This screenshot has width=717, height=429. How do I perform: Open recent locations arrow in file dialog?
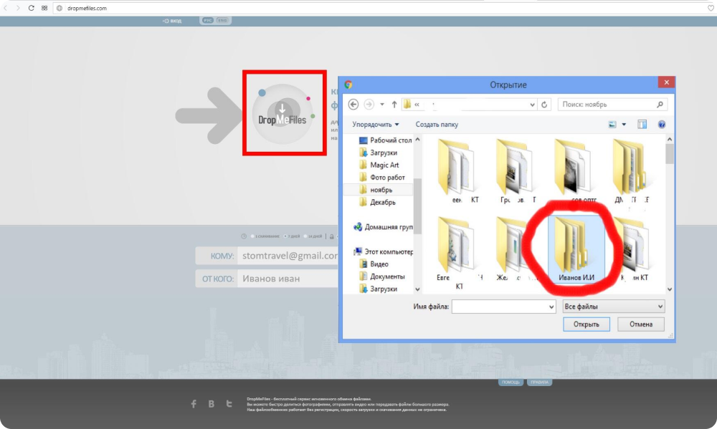point(382,105)
